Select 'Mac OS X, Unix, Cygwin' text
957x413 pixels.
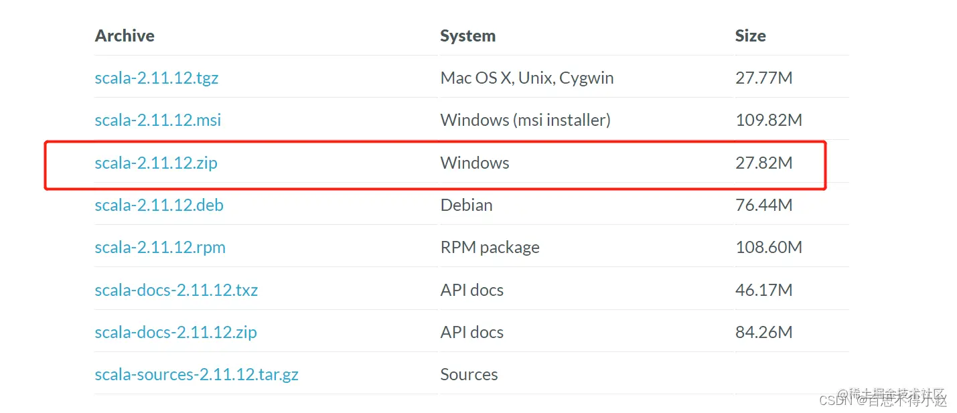tap(527, 78)
